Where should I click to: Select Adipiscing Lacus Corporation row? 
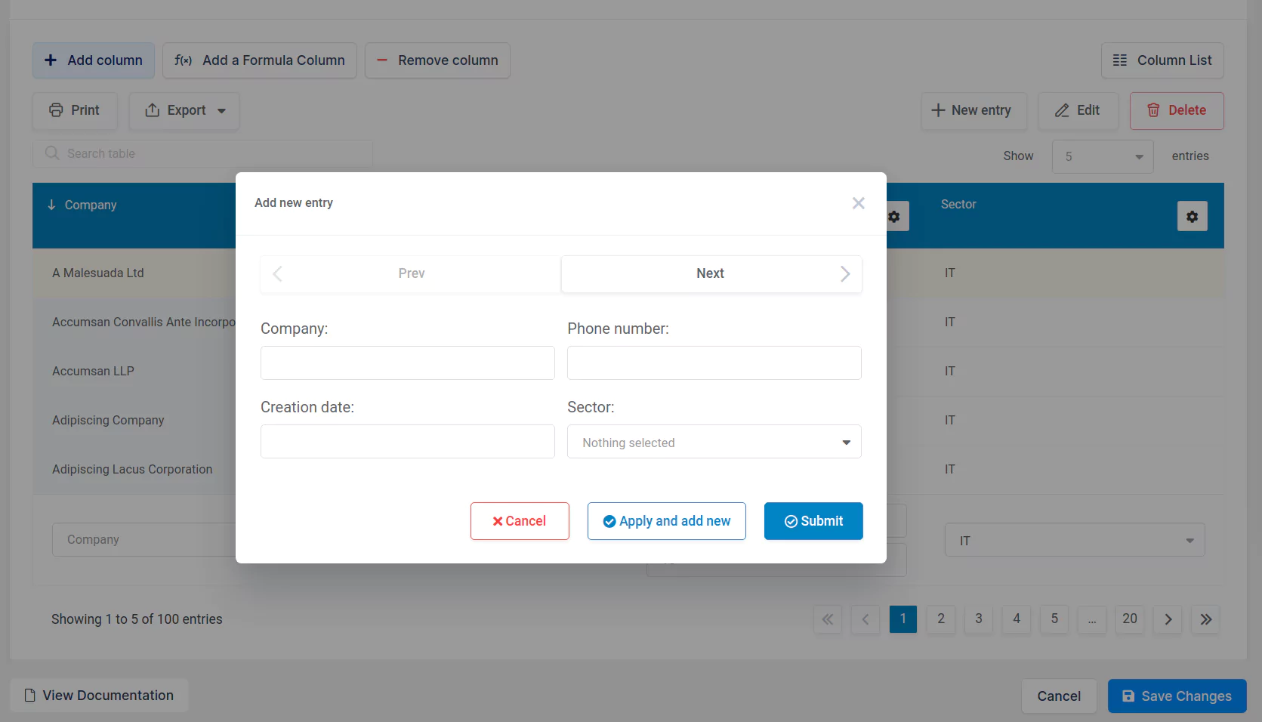(132, 469)
